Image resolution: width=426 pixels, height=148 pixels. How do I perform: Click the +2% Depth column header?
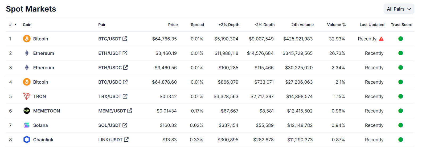229,24
